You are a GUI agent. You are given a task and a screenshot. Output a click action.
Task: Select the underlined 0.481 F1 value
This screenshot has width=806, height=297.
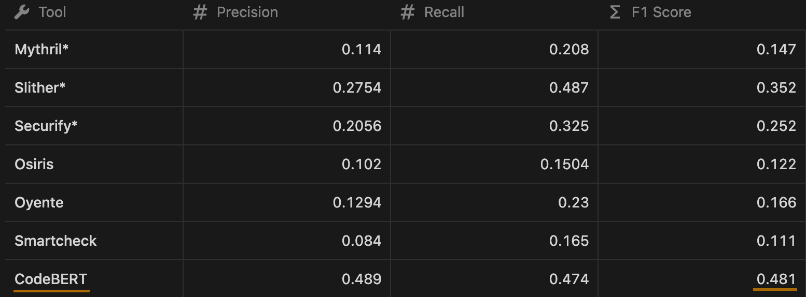776,279
